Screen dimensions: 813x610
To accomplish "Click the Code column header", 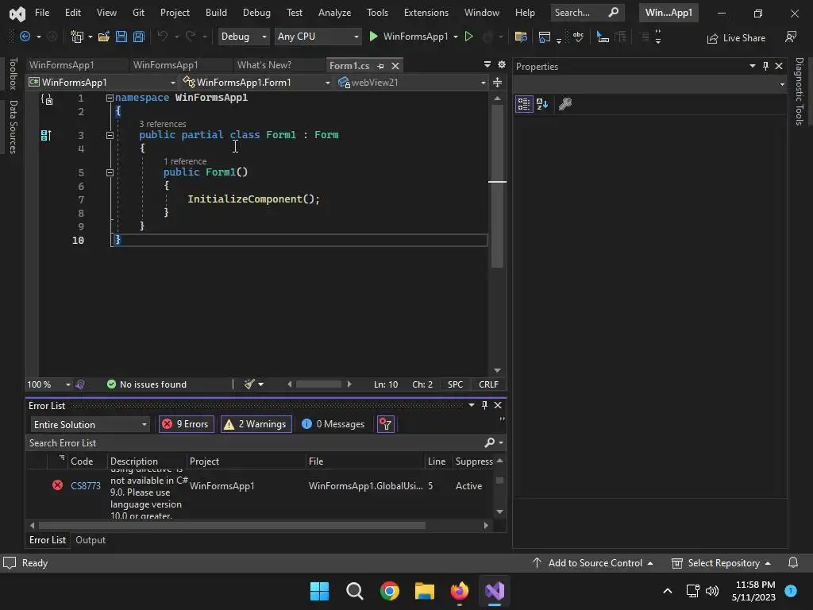I will click(82, 461).
